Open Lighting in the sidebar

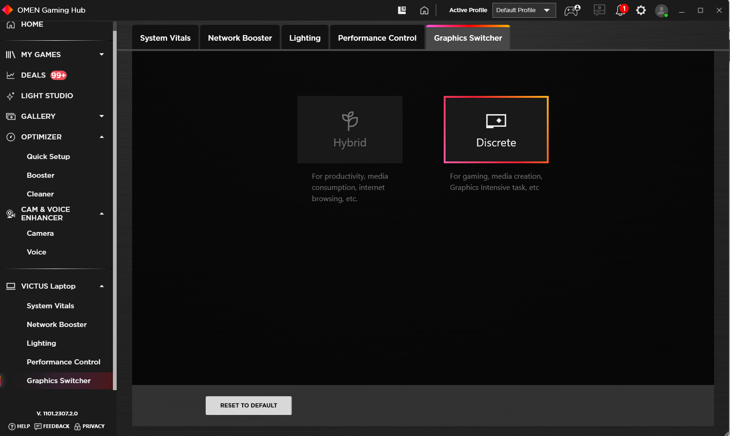pyautogui.click(x=41, y=343)
